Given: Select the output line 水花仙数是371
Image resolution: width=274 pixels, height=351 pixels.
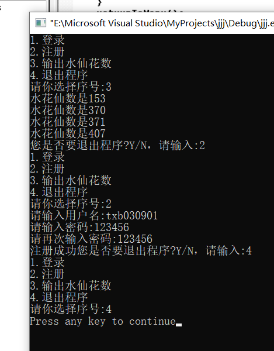Looking at the screenshot, I should (68, 122).
